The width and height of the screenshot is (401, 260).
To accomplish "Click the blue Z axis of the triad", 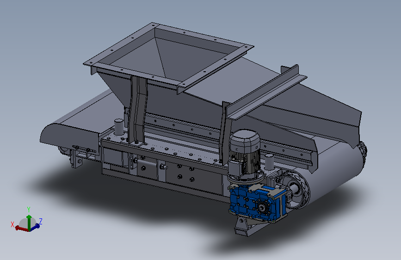I will [35, 226].
